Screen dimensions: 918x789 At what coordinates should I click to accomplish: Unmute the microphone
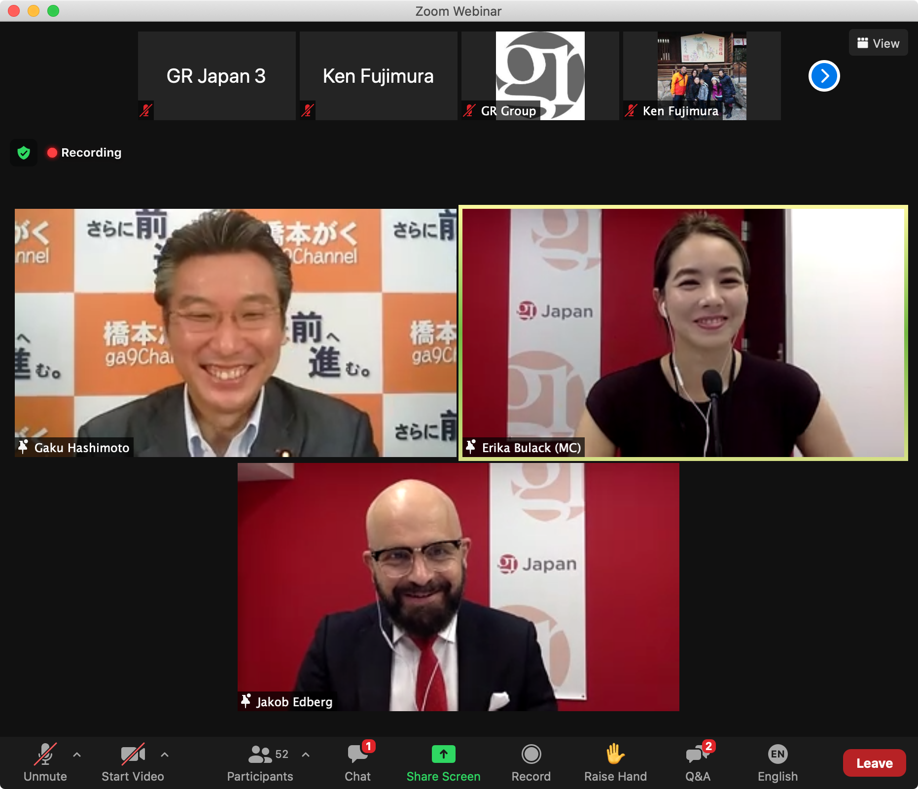[45, 762]
